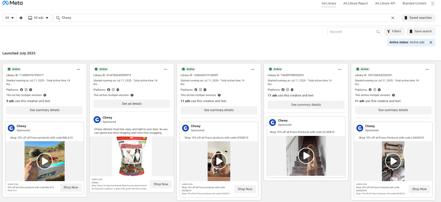Open options menu for ad 4164782640509974
441x202 pixels.
point(165,69)
